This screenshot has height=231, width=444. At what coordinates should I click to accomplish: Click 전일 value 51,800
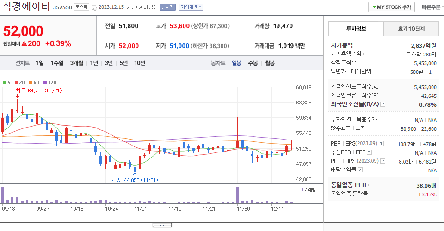[129, 26]
